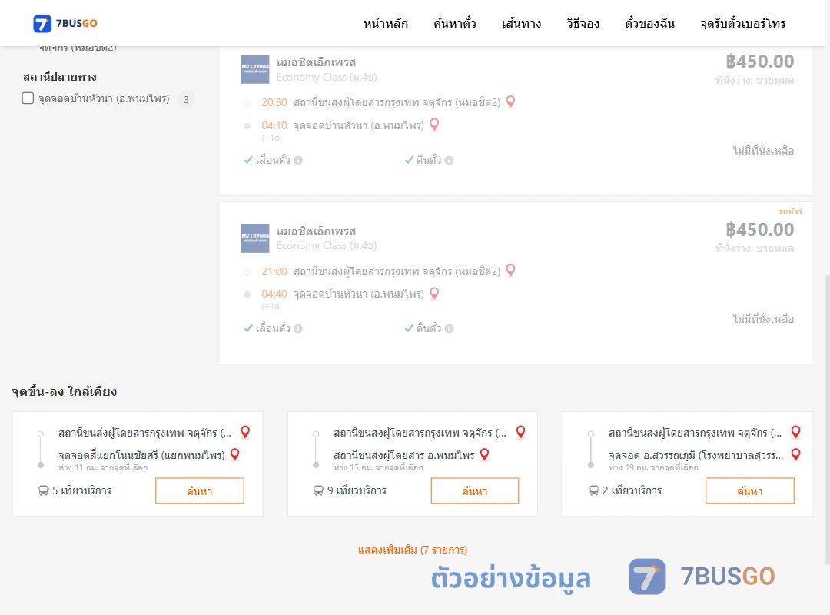The image size is (830, 615).
Task: Open the 7BUSGO logo in header
Action: click(x=65, y=23)
